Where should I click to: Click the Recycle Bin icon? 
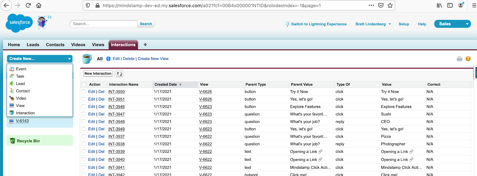click(13, 141)
